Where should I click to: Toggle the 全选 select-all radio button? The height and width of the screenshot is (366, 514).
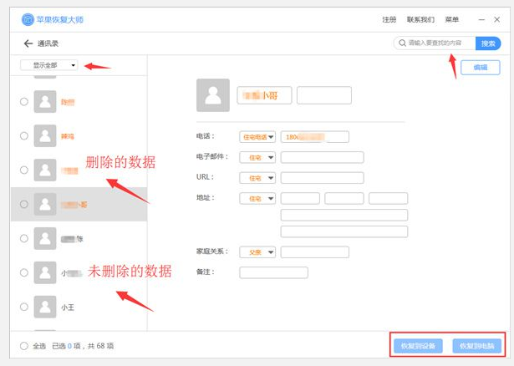[24, 346]
